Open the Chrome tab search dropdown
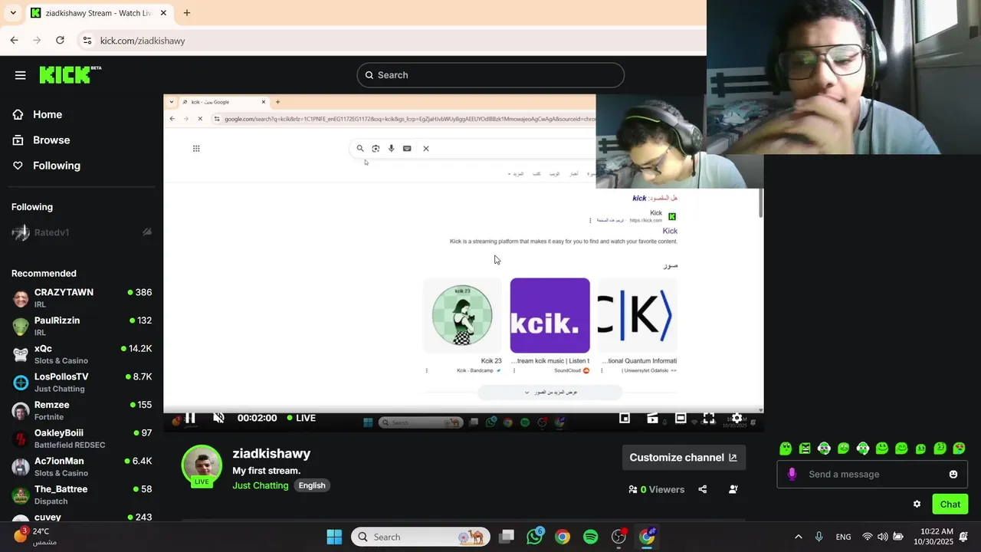981x552 pixels. [13, 13]
